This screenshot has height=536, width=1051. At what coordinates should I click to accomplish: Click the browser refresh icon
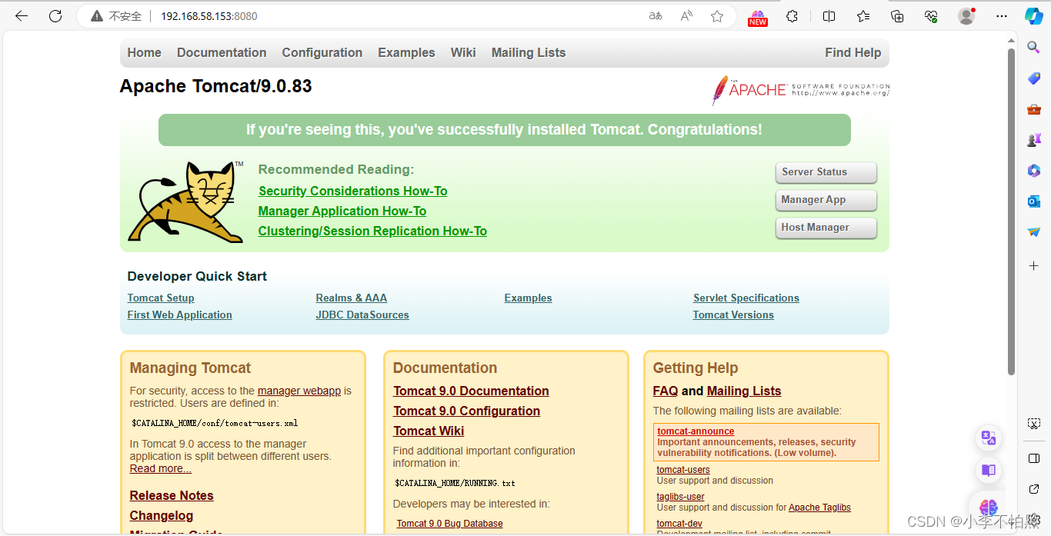point(55,15)
